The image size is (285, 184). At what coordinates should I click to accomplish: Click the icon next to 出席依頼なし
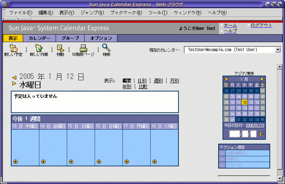222,153
